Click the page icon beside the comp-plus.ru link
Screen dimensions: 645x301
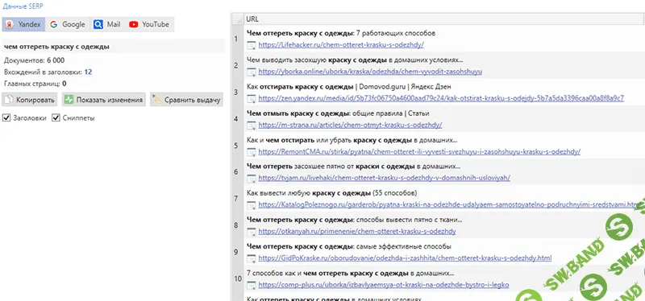tap(251, 286)
